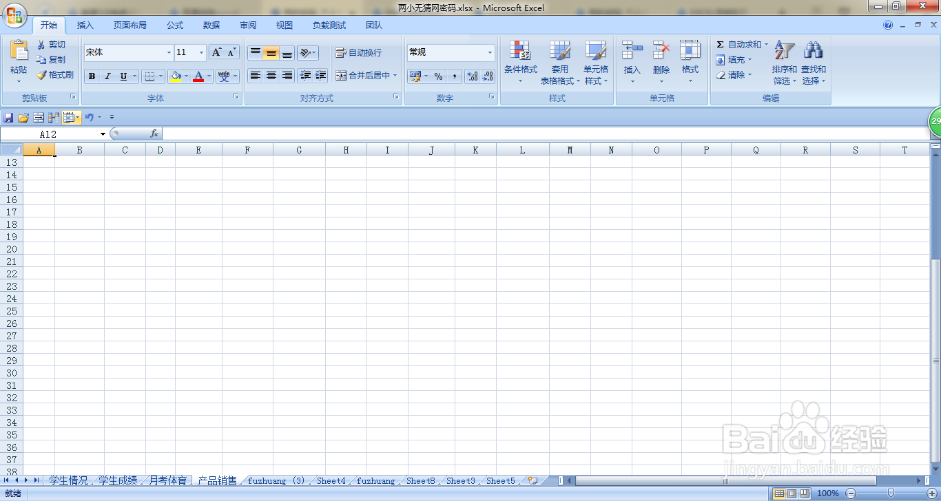Click the zoom in plus button
Screen dimensions: 941x501
pos(931,493)
